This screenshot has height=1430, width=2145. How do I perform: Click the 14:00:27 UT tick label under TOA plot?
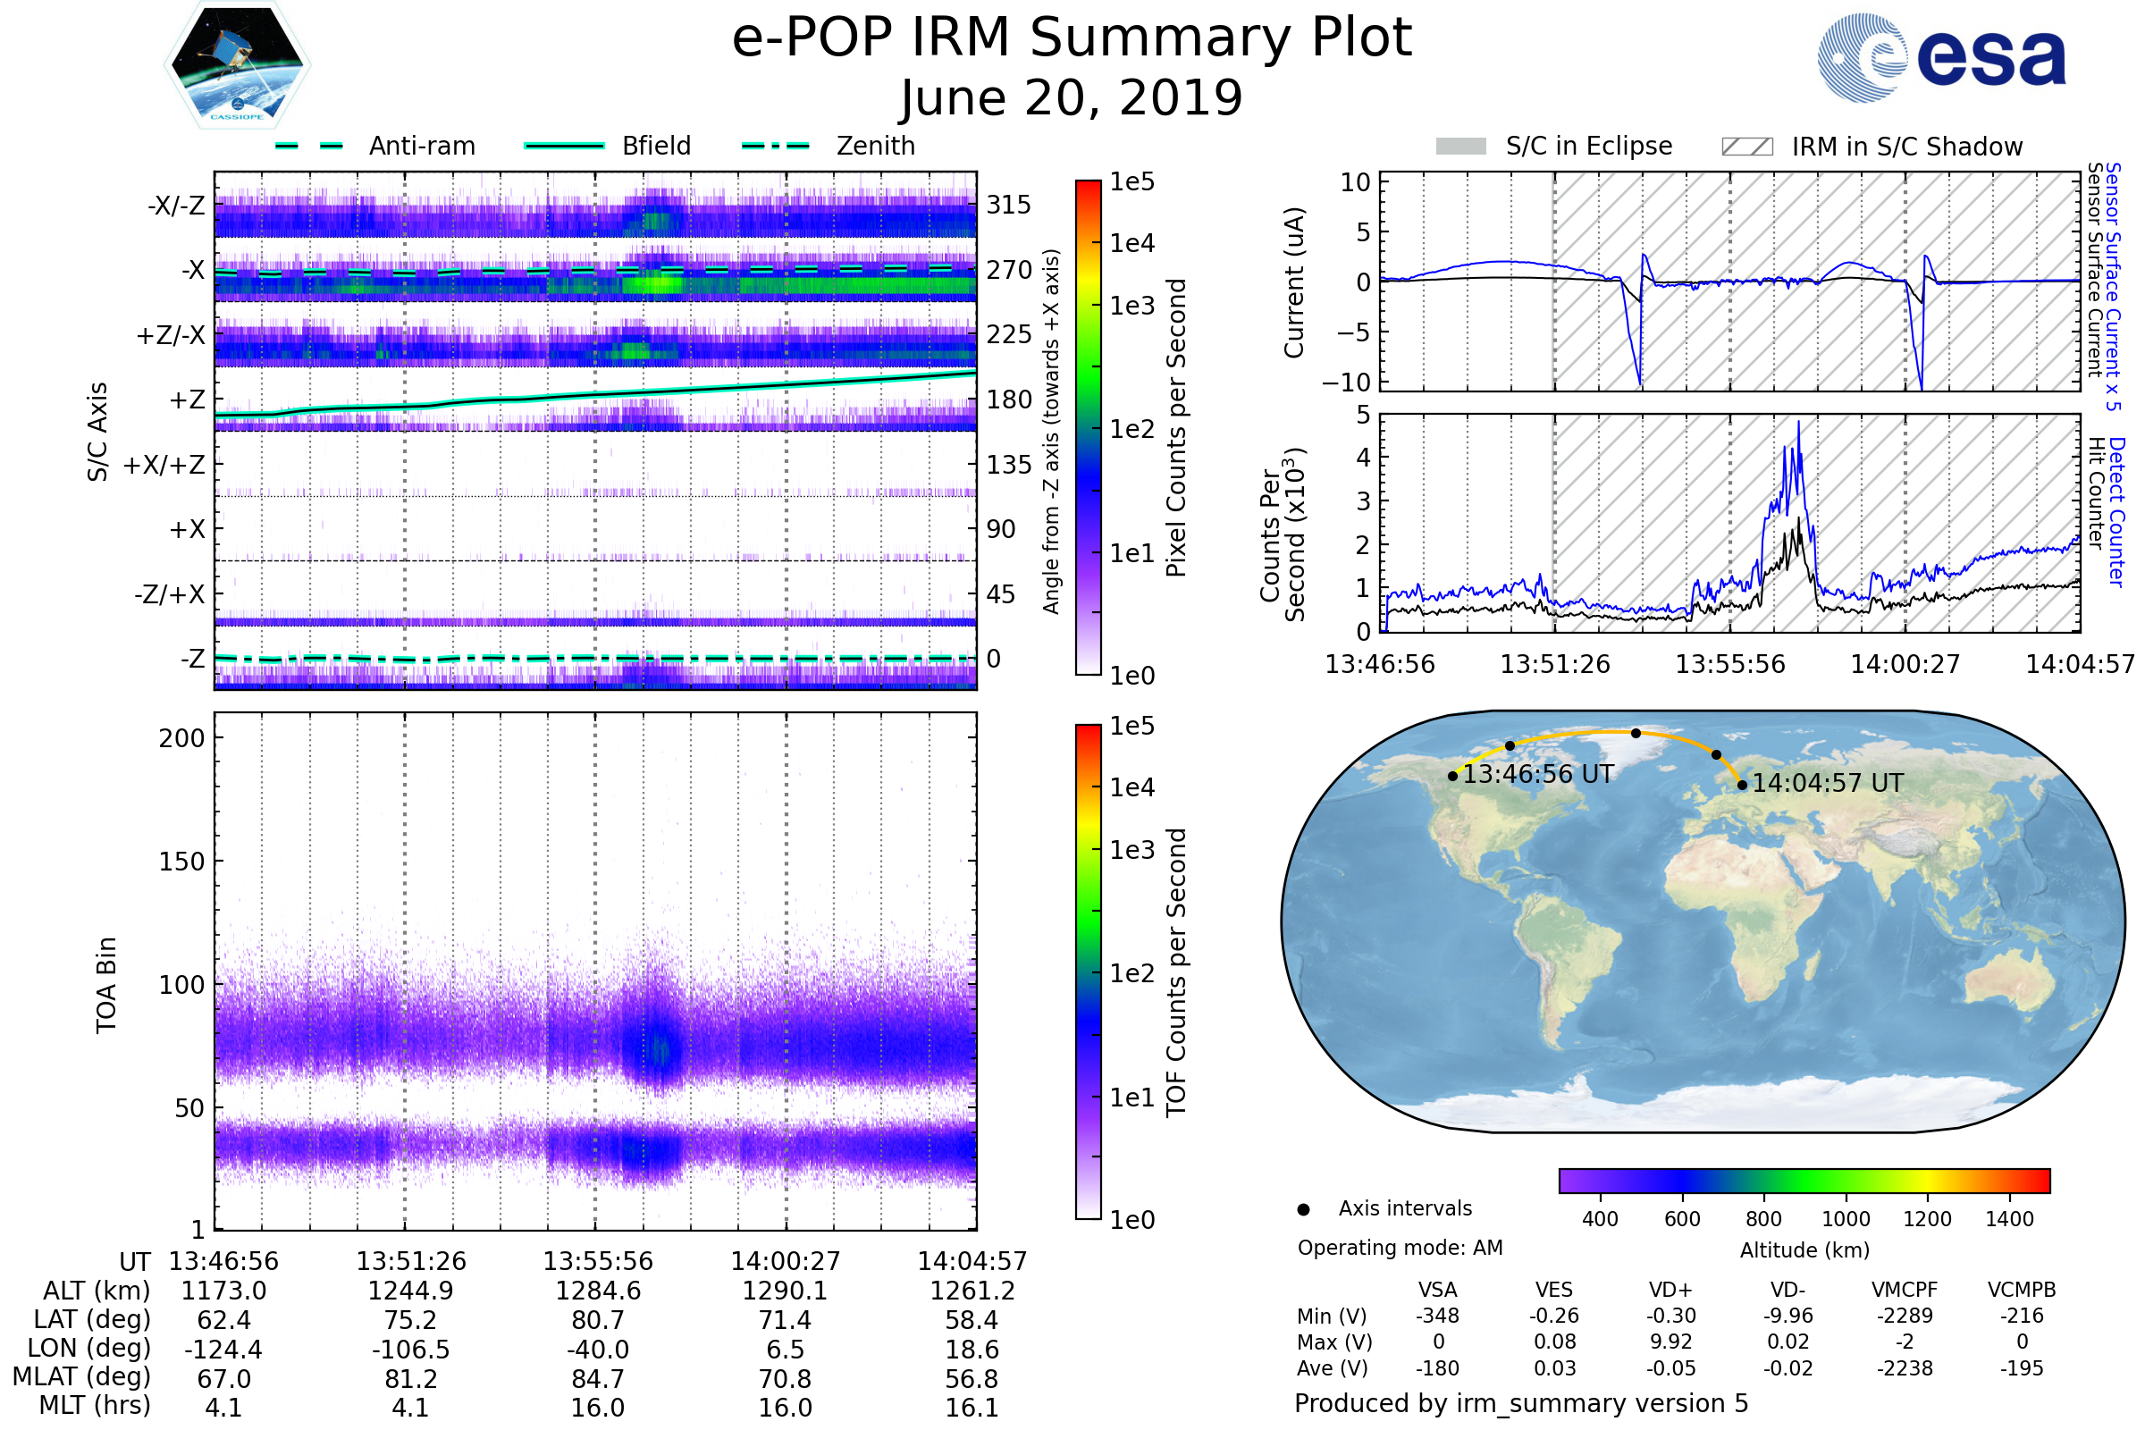click(785, 1261)
